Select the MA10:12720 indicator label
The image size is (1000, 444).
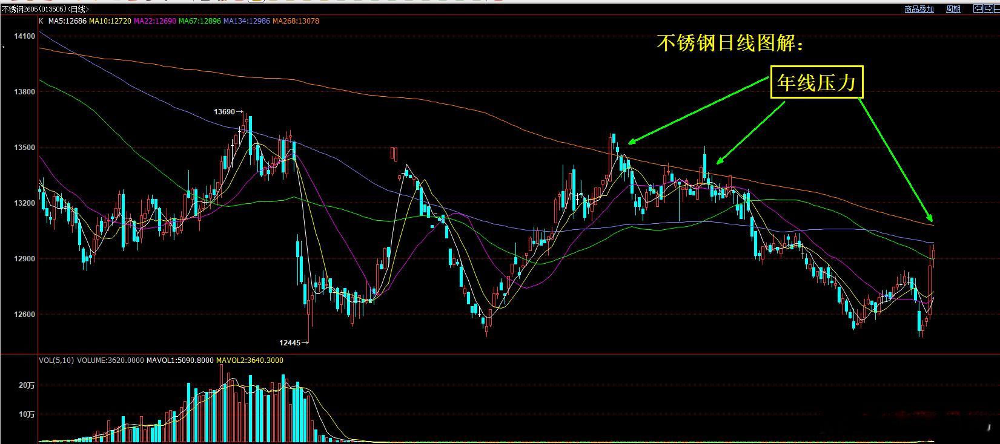pos(110,21)
